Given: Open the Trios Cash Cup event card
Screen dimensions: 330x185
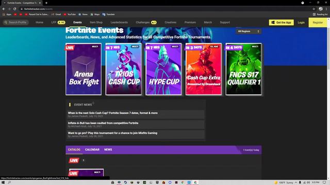Looking at the screenshot, I should (x=124, y=69).
